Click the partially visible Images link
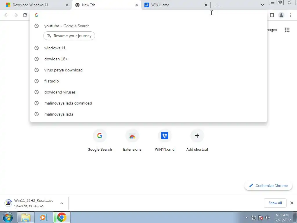Viewport: 297px width, 223px height. (x=272, y=30)
